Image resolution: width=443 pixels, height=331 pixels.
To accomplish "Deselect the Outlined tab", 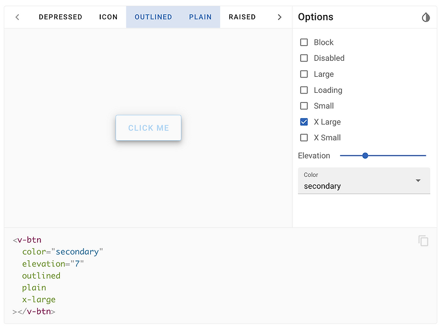I will tap(153, 17).
